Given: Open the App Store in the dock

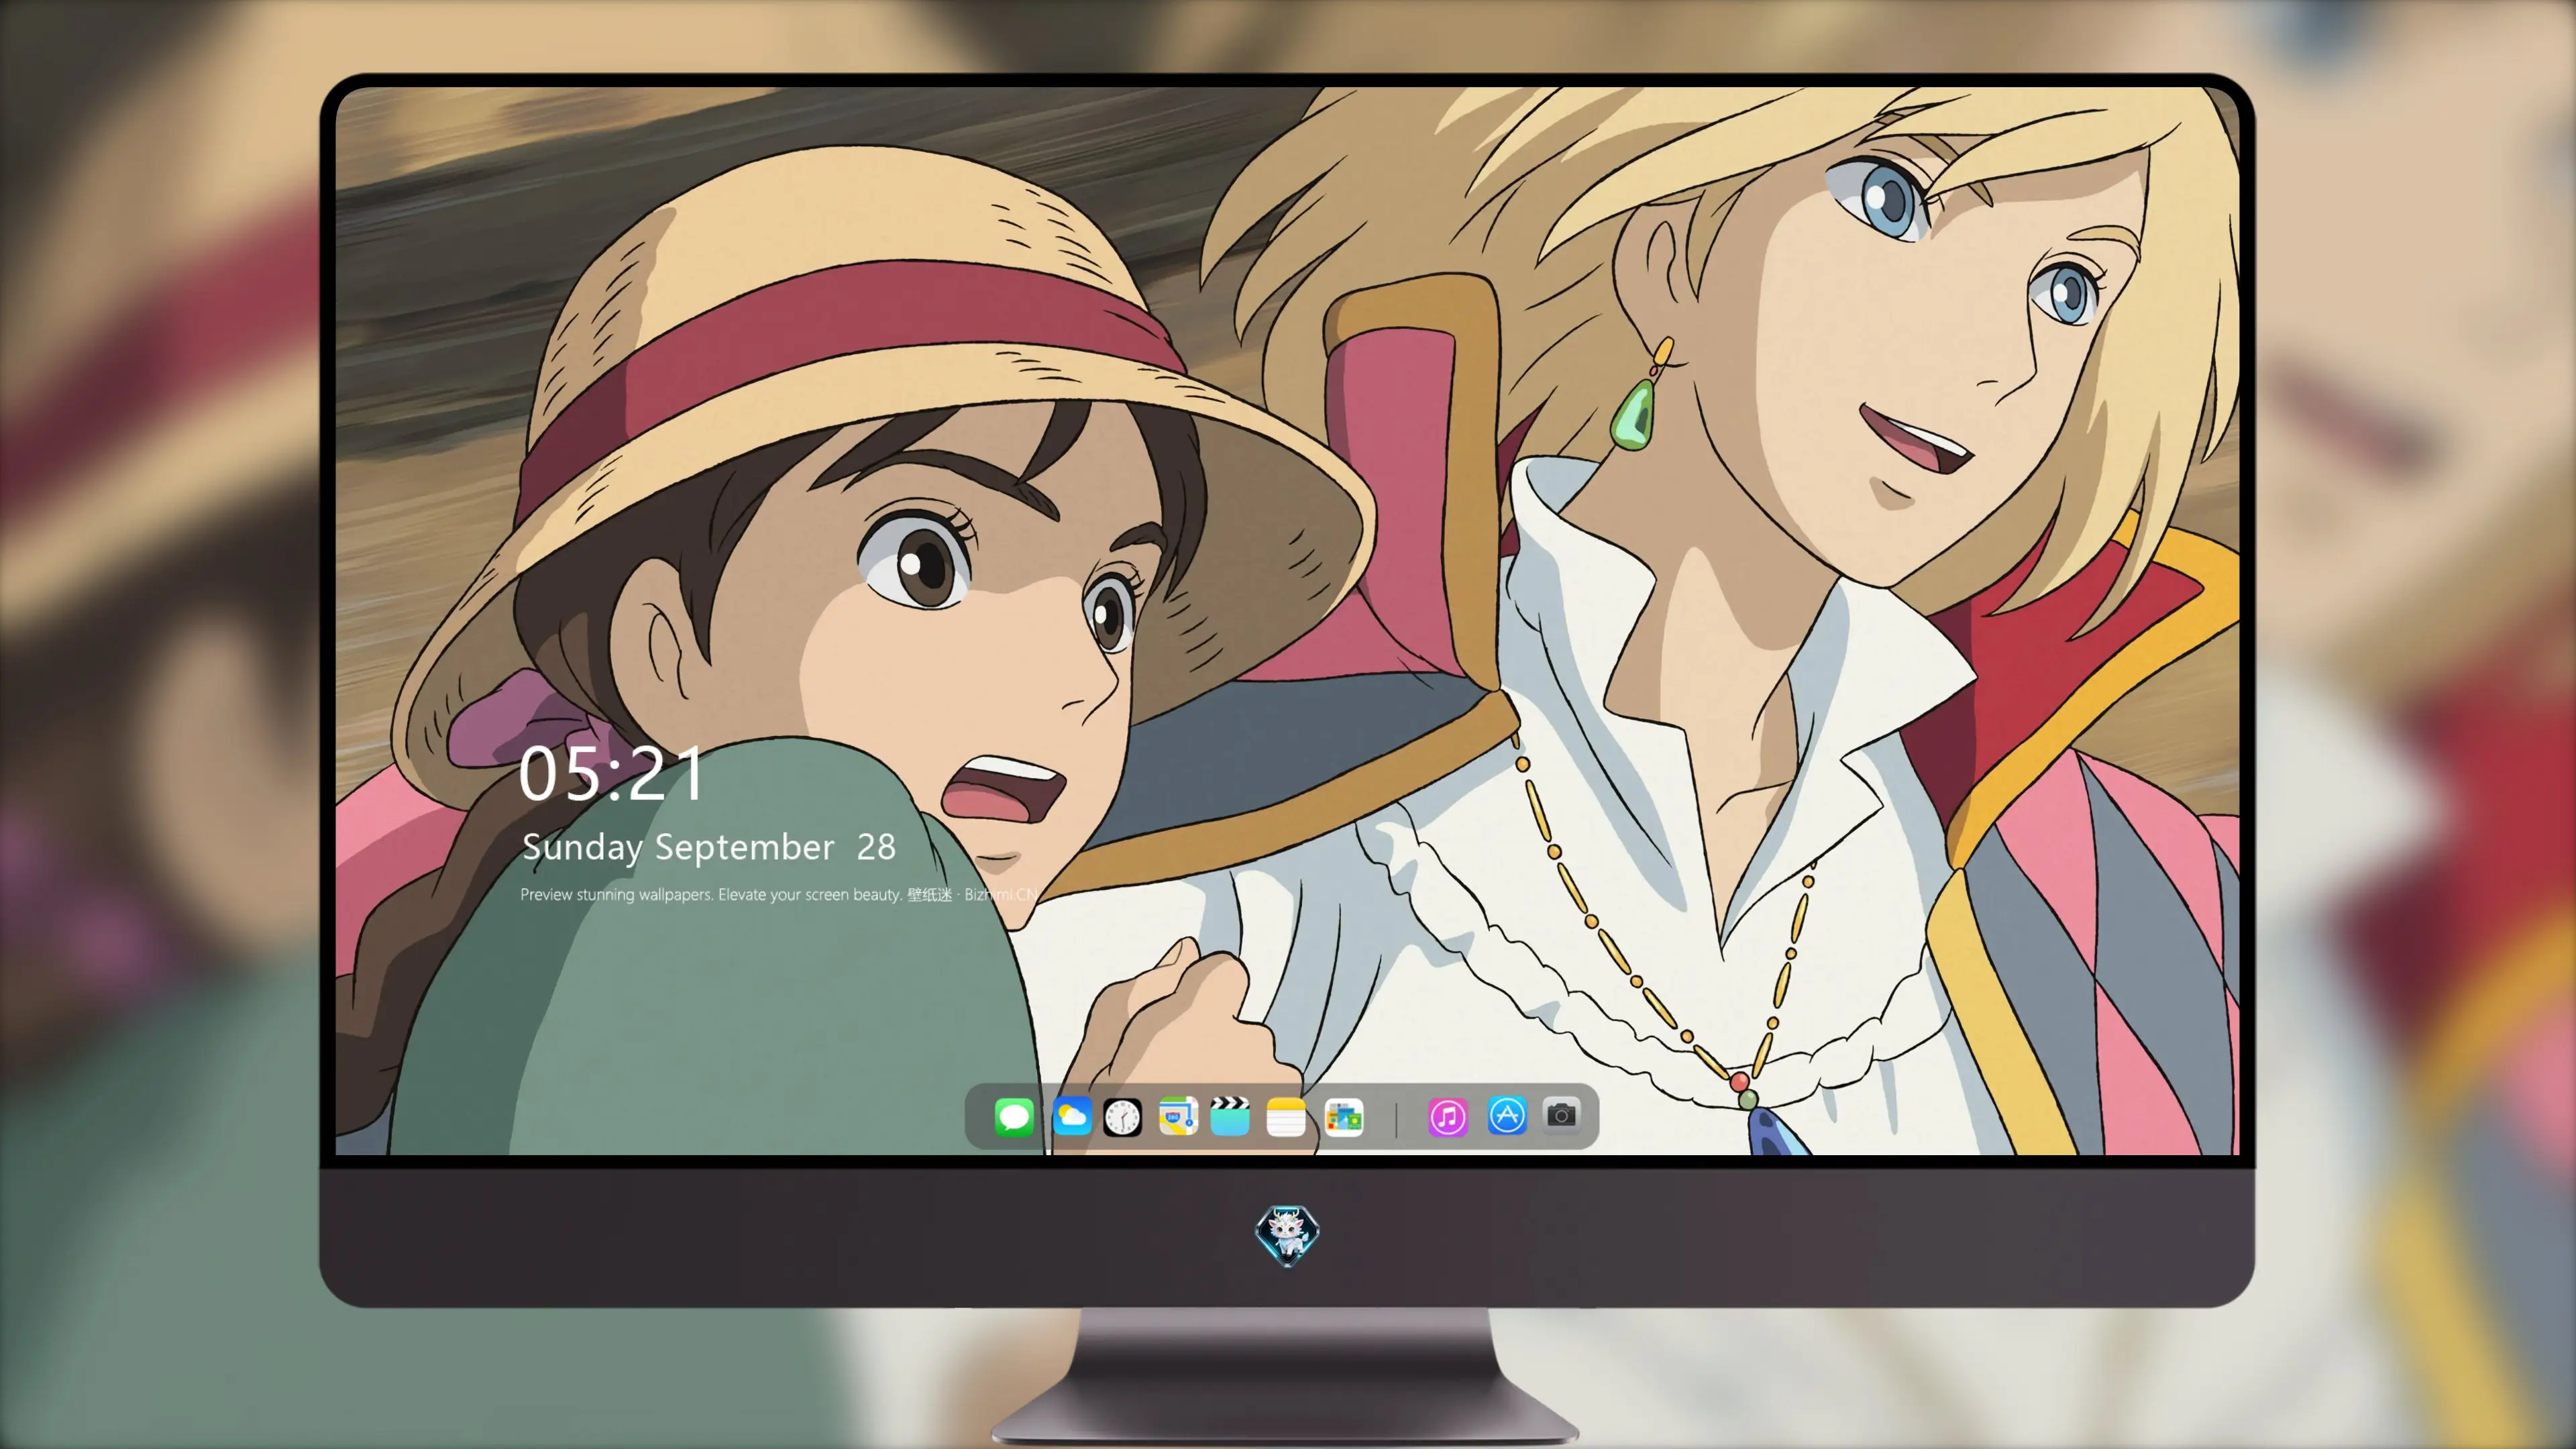Looking at the screenshot, I should point(1507,1115).
